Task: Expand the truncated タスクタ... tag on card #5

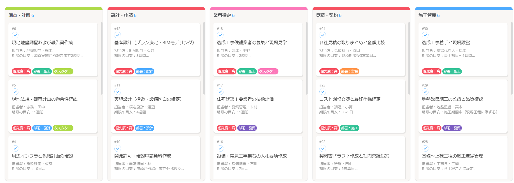Action: tap(63, 128)
